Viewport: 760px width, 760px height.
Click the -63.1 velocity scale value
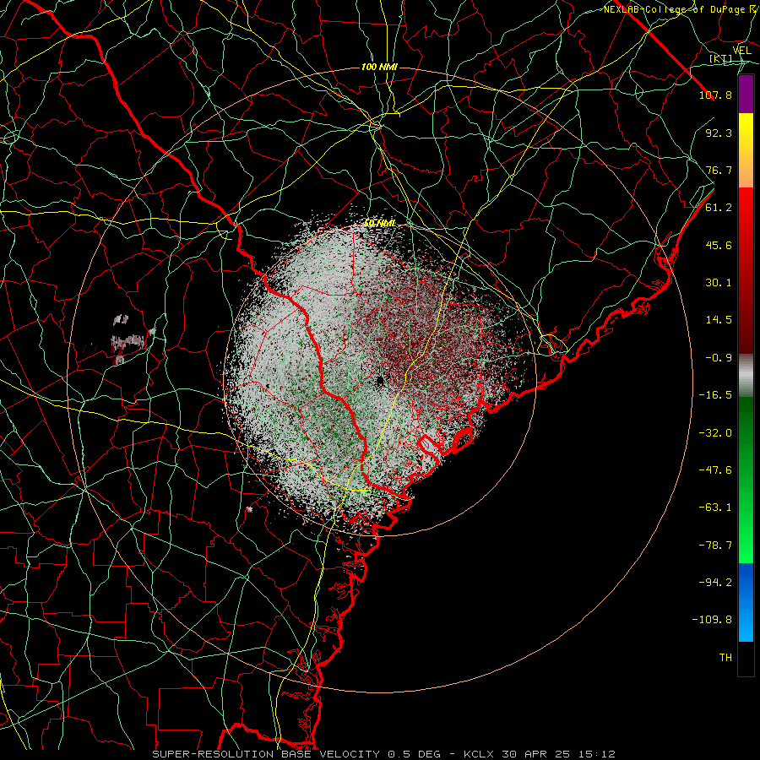[715, 508]
